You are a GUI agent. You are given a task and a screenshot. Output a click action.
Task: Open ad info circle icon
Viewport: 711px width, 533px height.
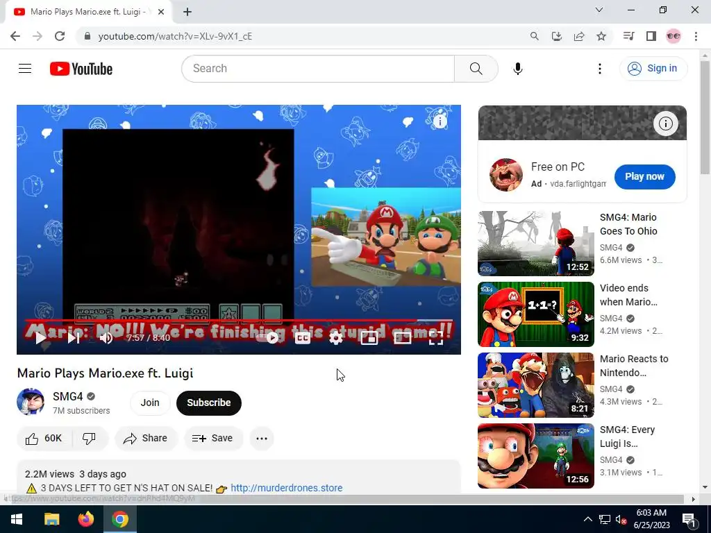[666, 124]
